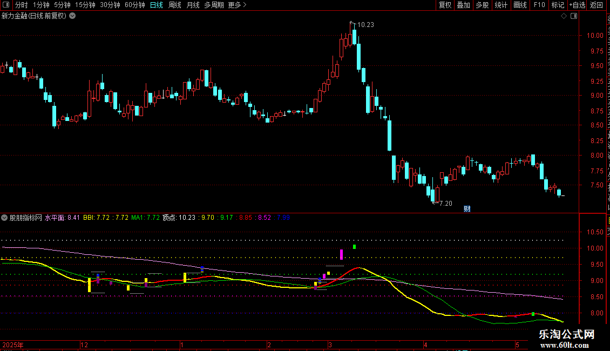Click the 顶点: 10.23 indicator value
Viewport: 610px width, 351px height.
pos(179,218)
